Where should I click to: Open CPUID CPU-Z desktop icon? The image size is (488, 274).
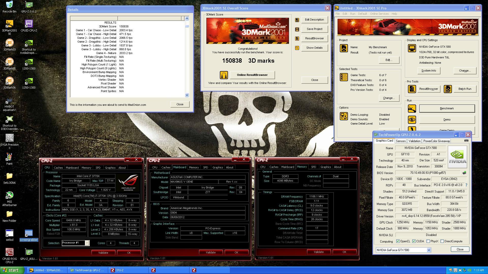click(29, 26)
